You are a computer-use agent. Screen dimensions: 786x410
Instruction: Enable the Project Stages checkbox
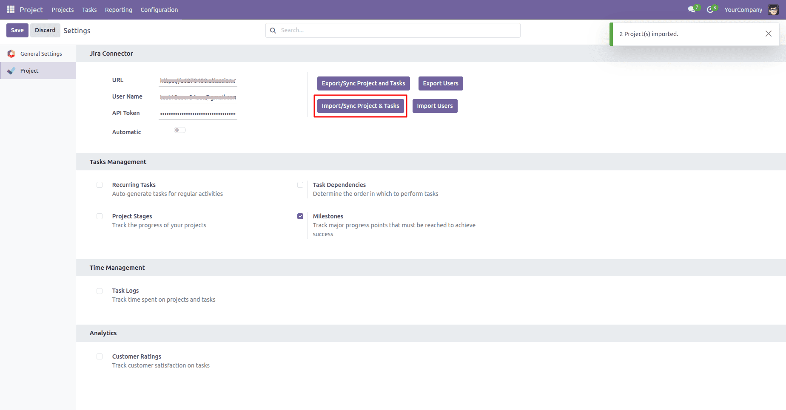click(x=100, y=216)
